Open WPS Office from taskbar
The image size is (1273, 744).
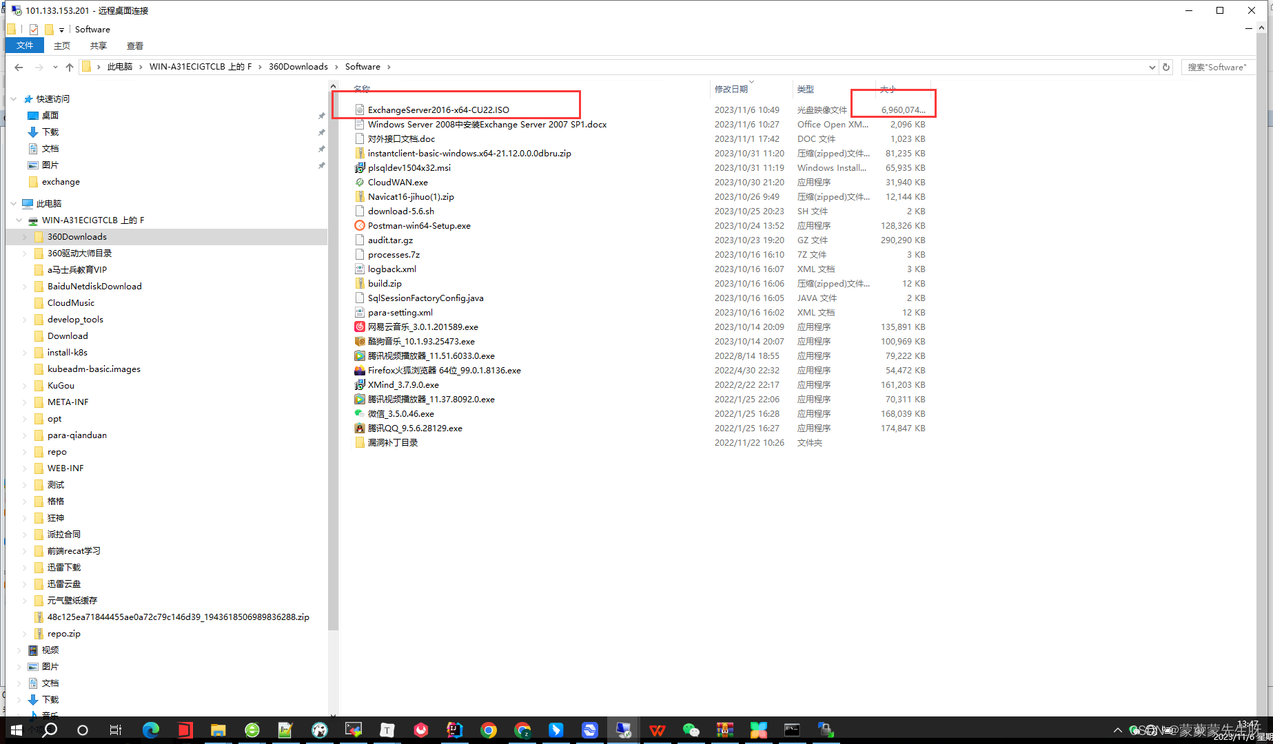(658, 730)
